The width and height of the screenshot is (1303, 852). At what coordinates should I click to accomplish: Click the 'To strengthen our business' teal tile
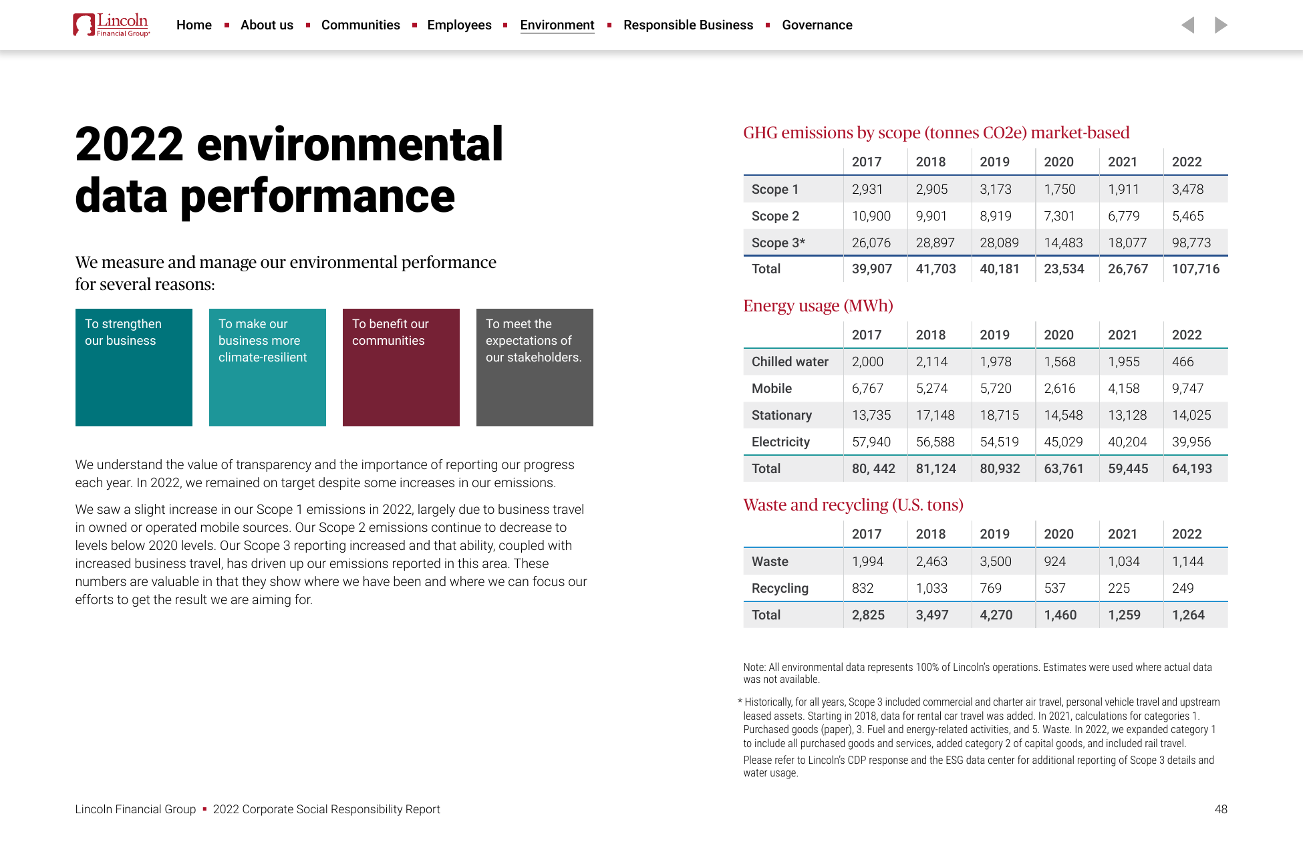coord(134,368)
